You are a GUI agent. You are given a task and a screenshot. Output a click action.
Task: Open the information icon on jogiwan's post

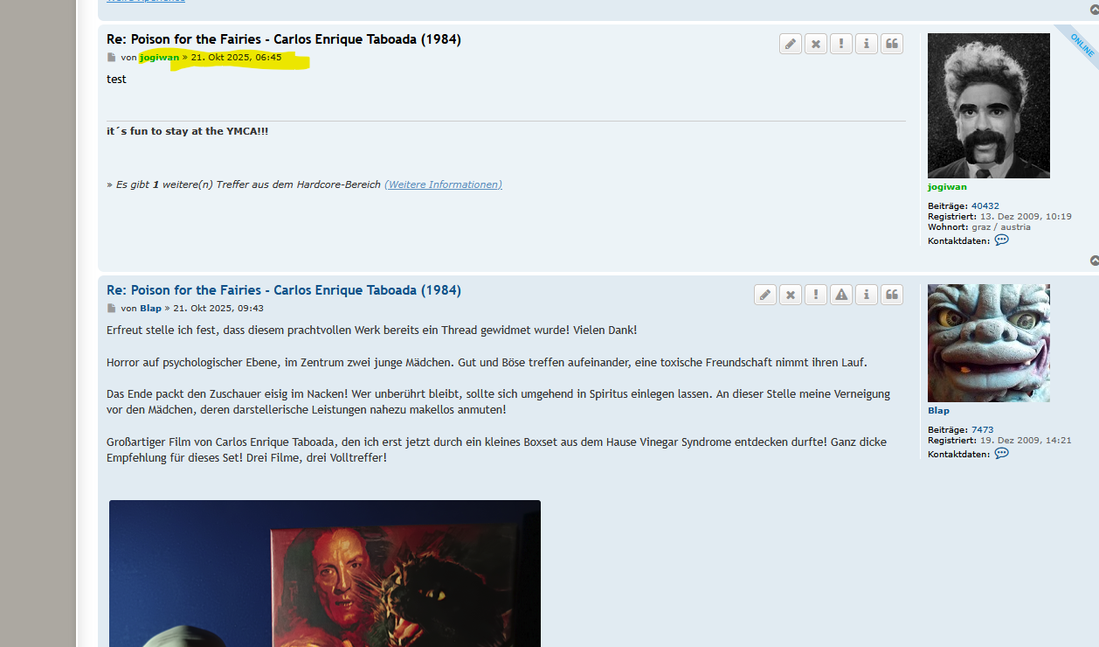[x=866, y=43]
